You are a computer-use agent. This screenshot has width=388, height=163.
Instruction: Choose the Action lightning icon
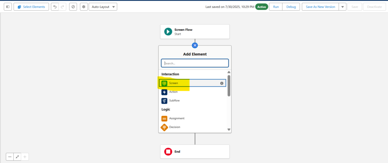(x=164, y=92)
